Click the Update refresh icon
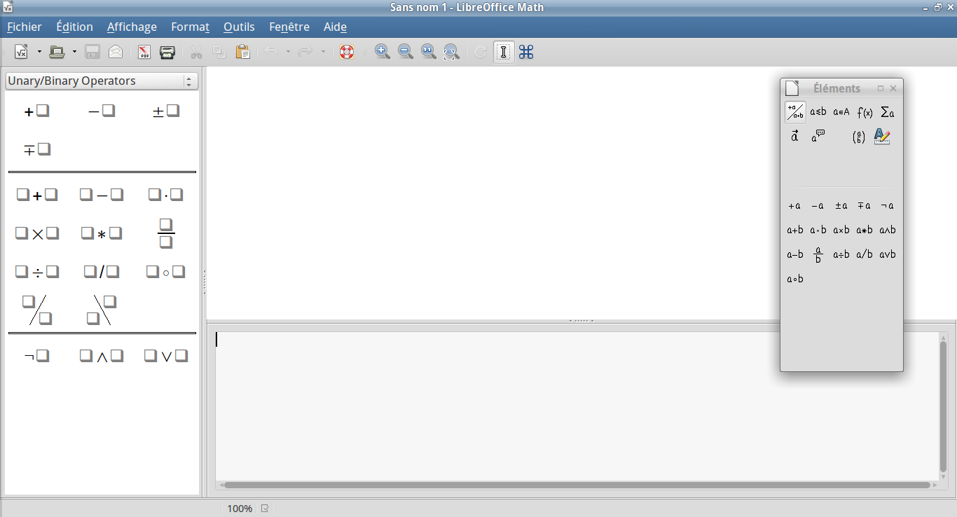This screenshot has width=957, height=517. click(481, 52)
